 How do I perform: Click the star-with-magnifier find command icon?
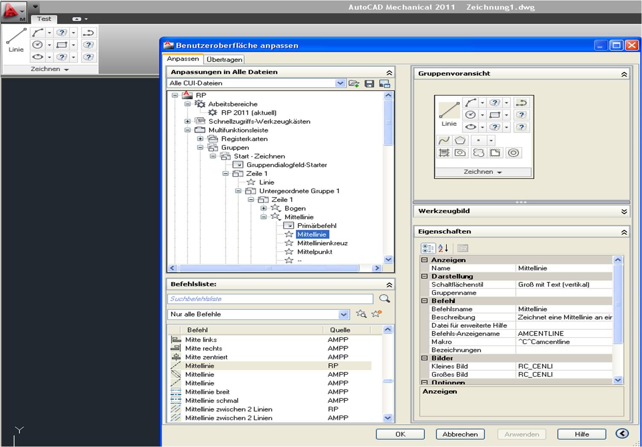click(361, 314)
